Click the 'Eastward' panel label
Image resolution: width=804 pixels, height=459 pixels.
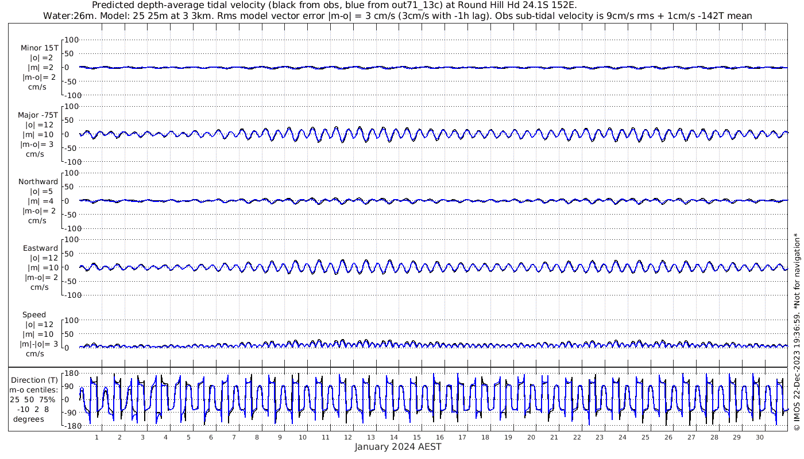tap(40, 248)
